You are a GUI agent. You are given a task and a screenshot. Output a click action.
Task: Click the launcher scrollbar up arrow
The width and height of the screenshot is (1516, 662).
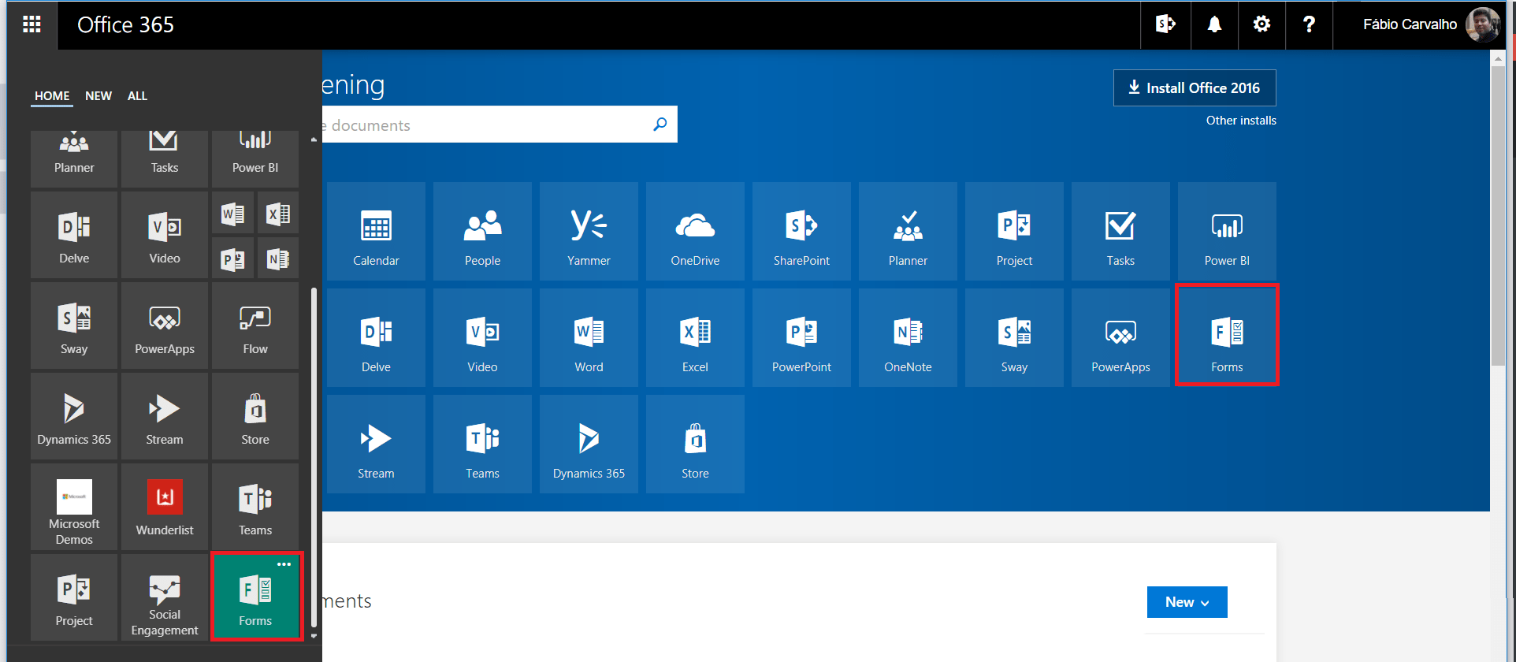pyautogui.click(x=314, y=139)
